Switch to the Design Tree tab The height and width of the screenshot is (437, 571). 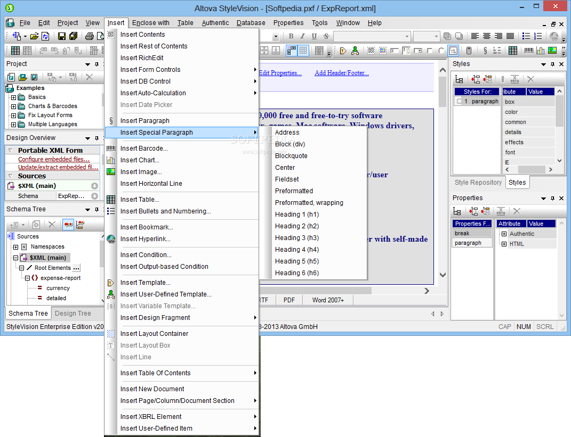click(x=73, y=314)
